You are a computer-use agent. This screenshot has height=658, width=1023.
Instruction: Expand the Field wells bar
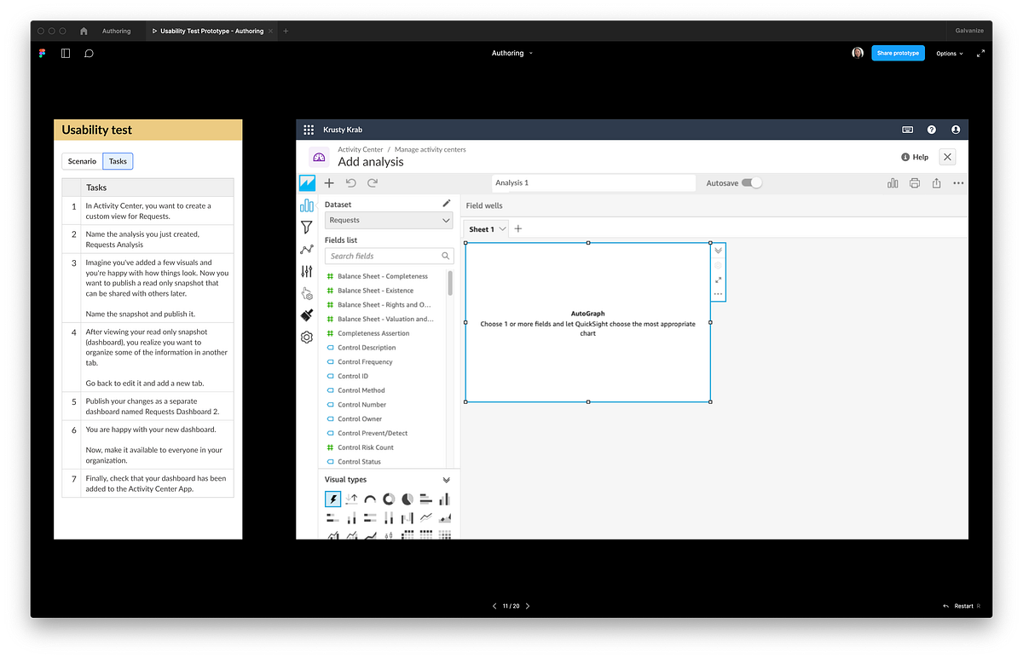[714, 205]
